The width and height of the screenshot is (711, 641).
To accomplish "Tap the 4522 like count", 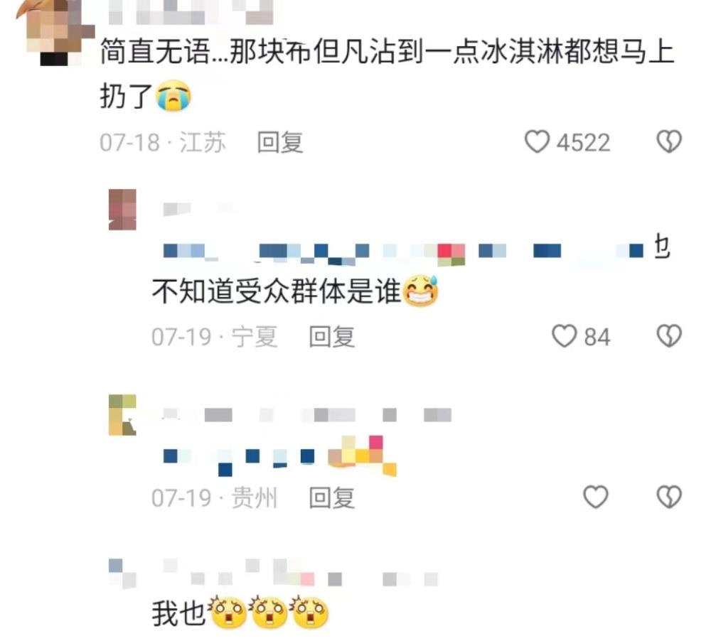I will 583,143.
